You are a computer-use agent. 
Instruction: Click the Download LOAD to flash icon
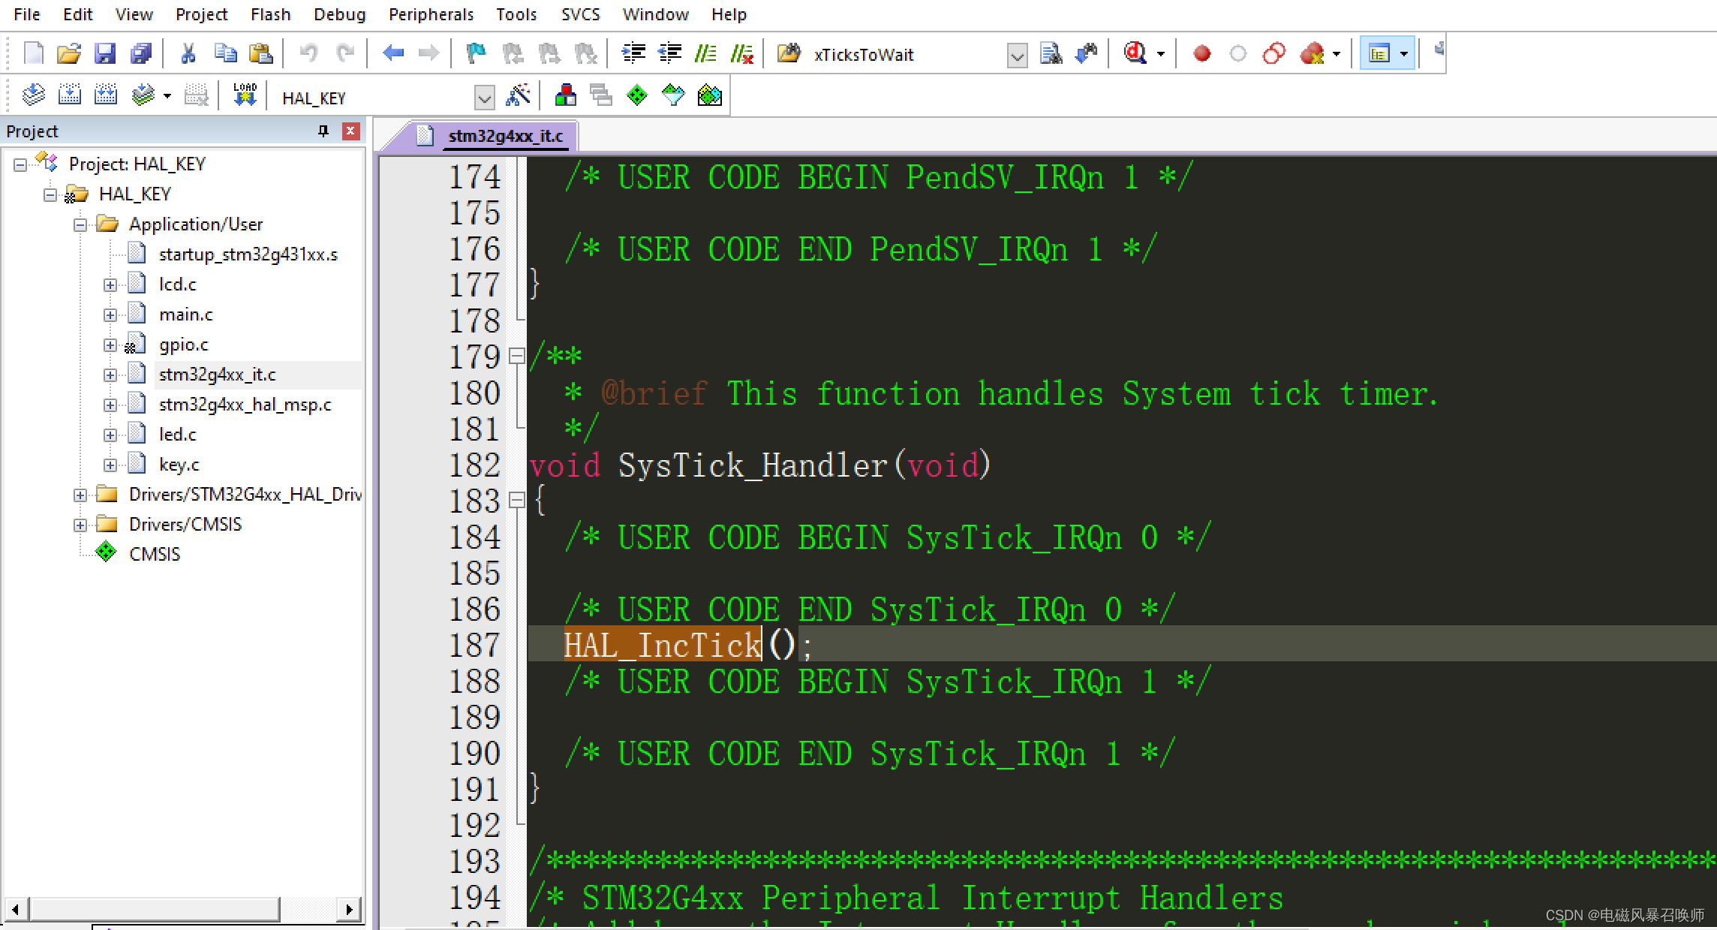click(x=245, y=95)
